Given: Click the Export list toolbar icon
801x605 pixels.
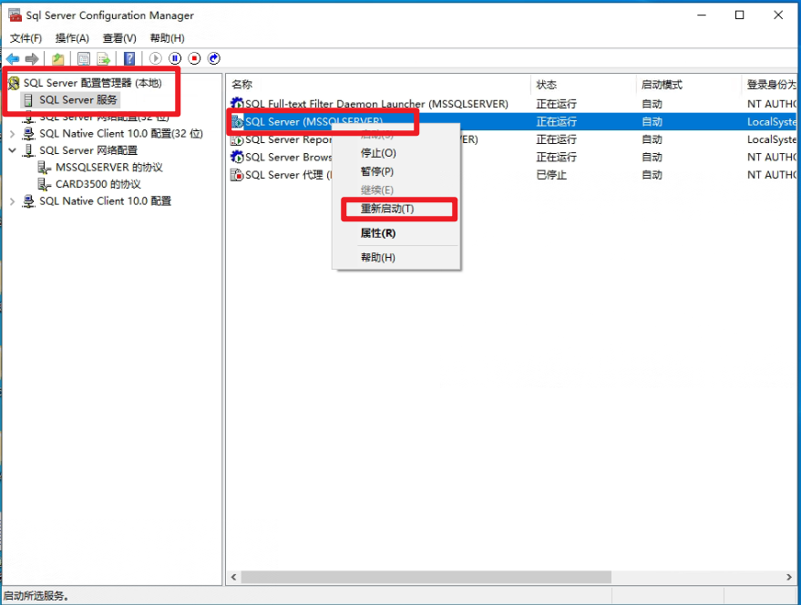Looking at the screenshot, I should (104, 58).
